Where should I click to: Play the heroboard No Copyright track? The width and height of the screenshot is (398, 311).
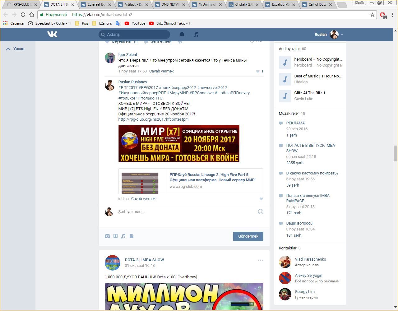tap(285, 62)
